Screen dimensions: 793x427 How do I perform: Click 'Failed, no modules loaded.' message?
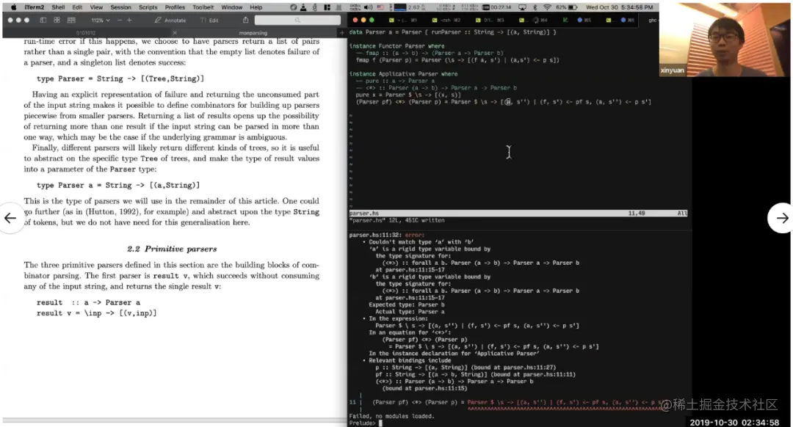pyautogui.click(x=391, y=416)
